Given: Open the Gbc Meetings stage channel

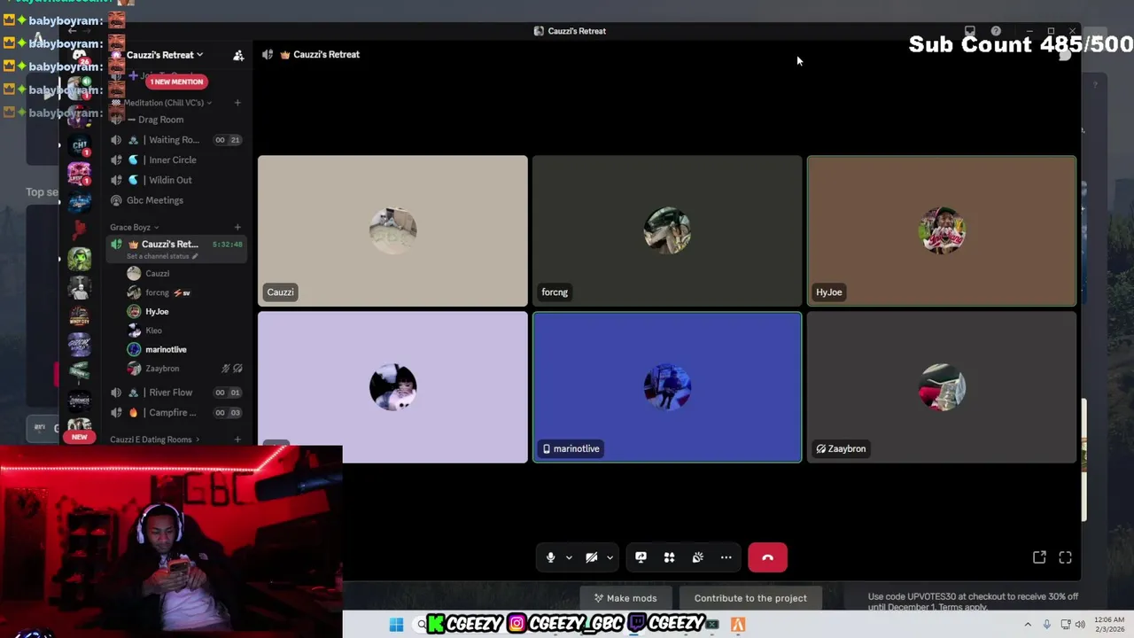Looking at the screenshot, I should (x=175, y=200).
